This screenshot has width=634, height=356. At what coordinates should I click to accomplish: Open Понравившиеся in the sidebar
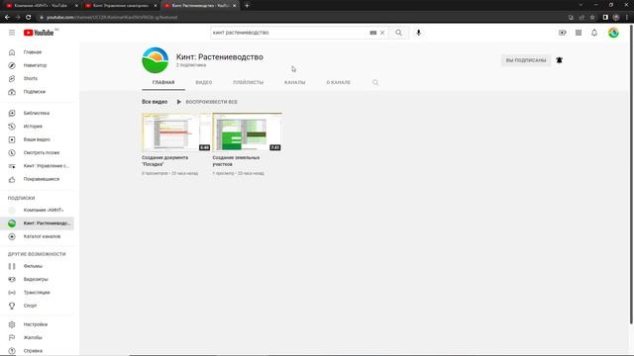click(x=37, y=179)
